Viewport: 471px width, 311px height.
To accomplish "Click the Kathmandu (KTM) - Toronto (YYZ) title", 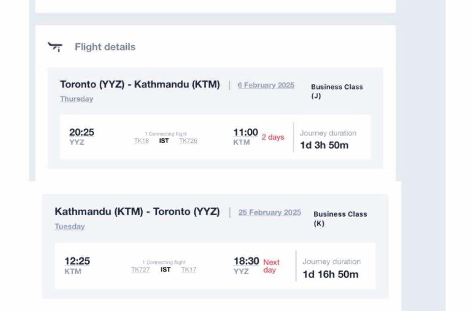I will (137, 211).
